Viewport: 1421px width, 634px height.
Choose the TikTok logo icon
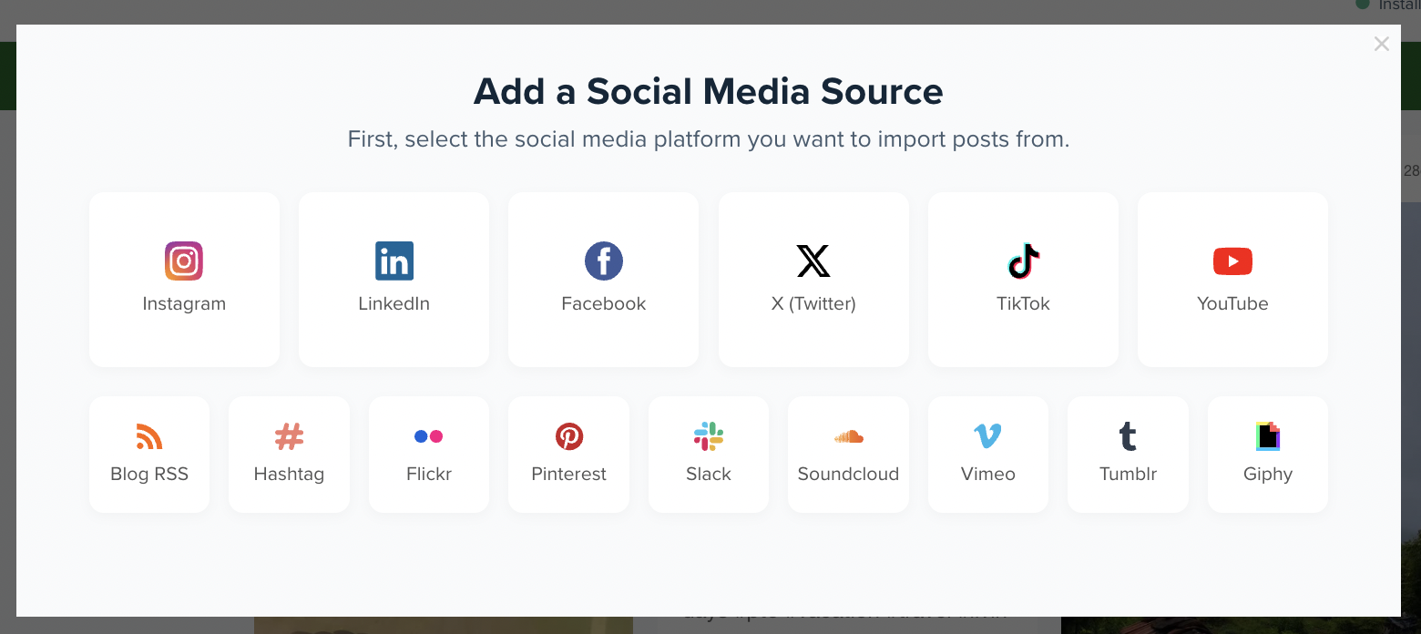[1024, 261]
